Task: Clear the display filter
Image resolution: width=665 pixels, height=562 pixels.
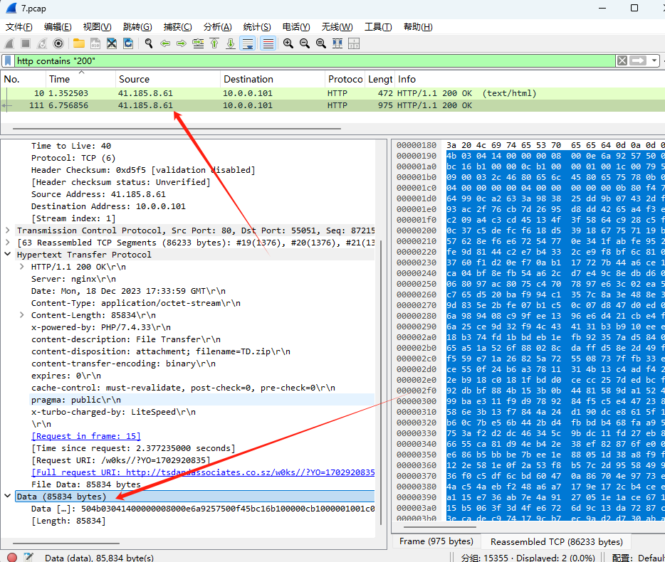Action: pos(622,60)
